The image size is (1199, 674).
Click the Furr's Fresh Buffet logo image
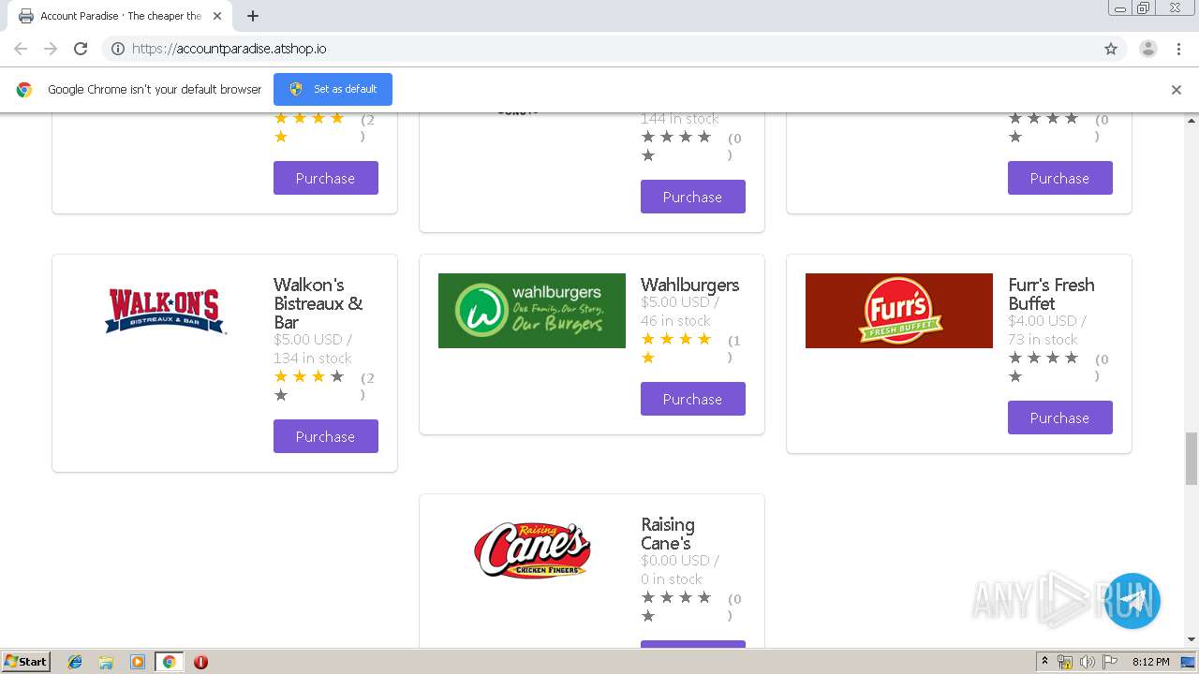click(899, 311)
